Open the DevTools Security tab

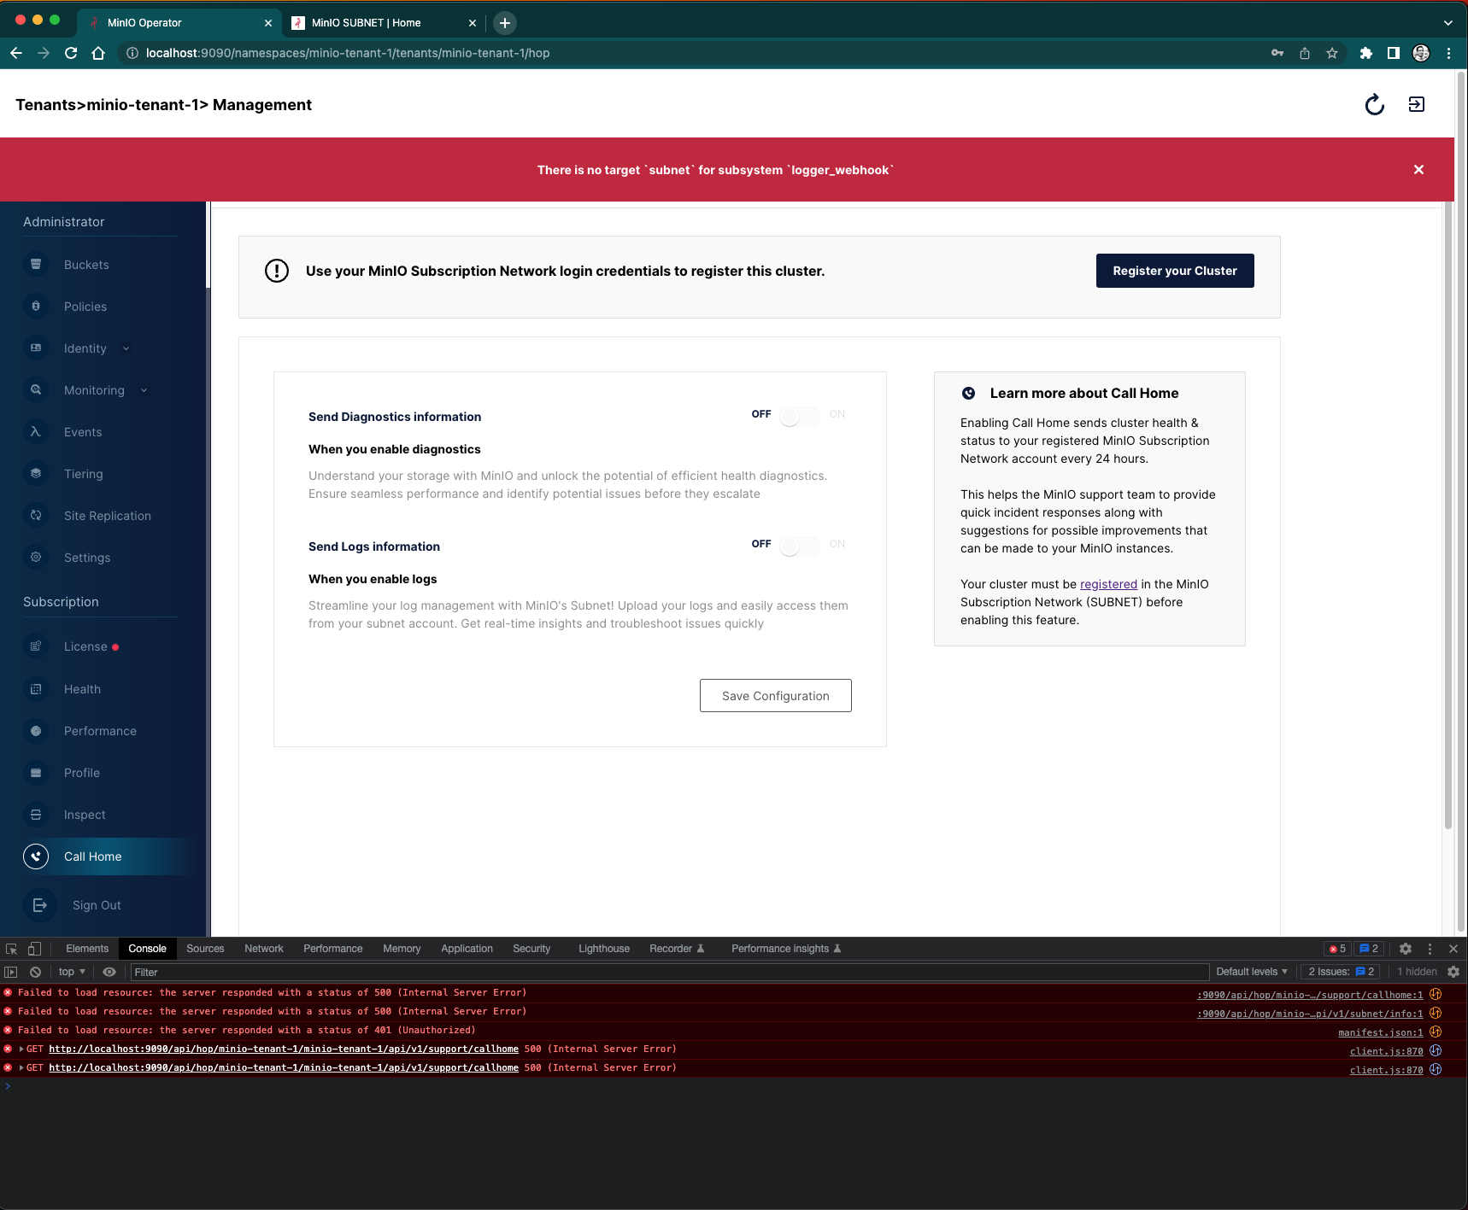[531, 949]
